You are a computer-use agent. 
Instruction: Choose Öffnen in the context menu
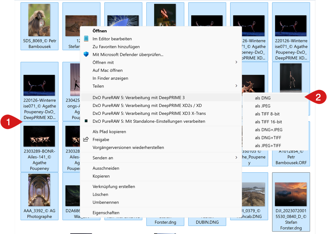pos(100,31)
